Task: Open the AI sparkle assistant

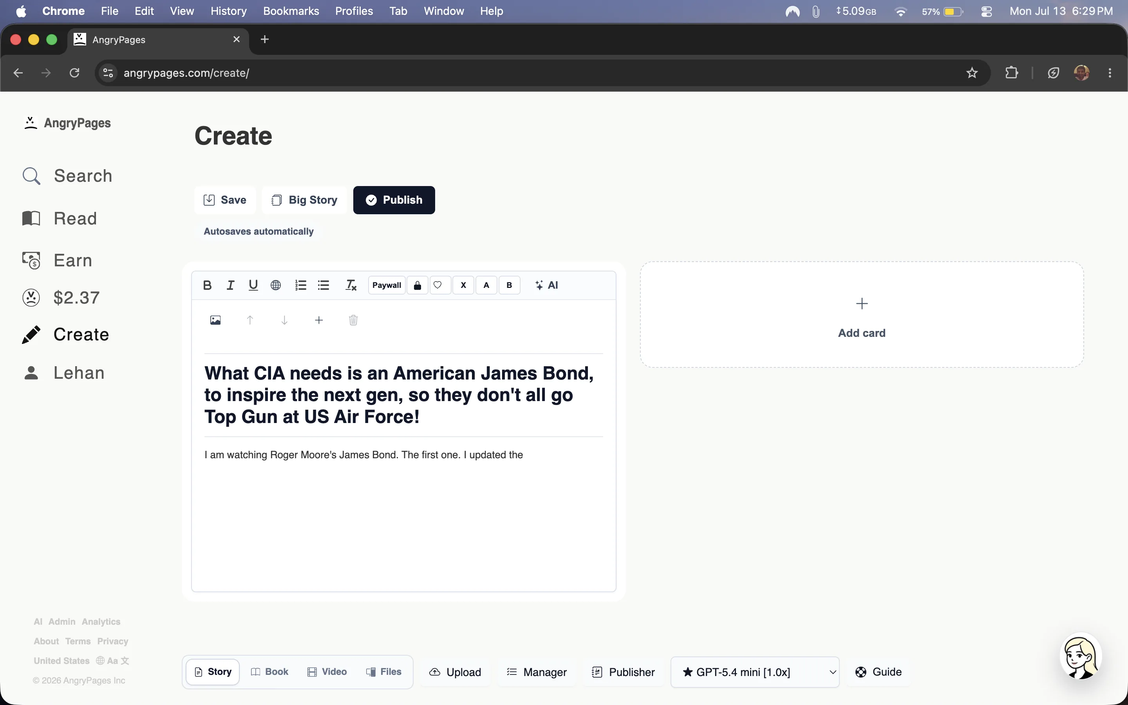Action: click(546, 285)
